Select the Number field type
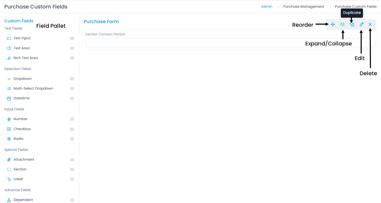This screenshot has width=381, height=203. (20, 119)
